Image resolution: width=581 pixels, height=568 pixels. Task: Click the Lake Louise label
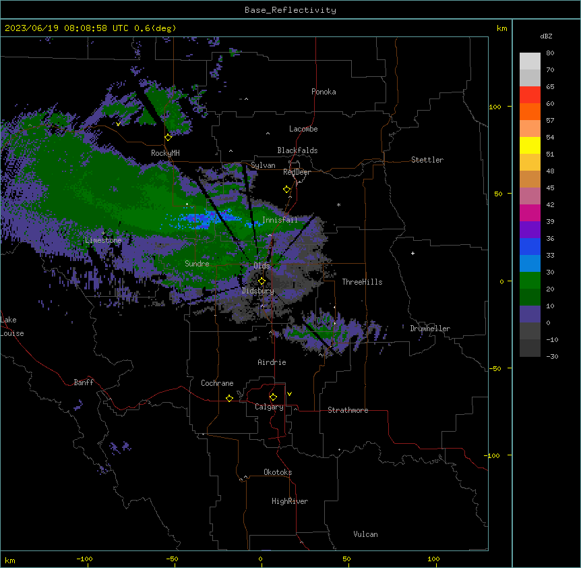click(x=12, y=326)
